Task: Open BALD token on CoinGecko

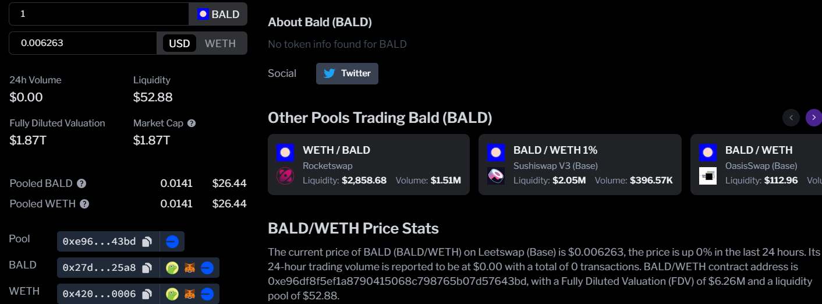Action: (x=172, y=268)
